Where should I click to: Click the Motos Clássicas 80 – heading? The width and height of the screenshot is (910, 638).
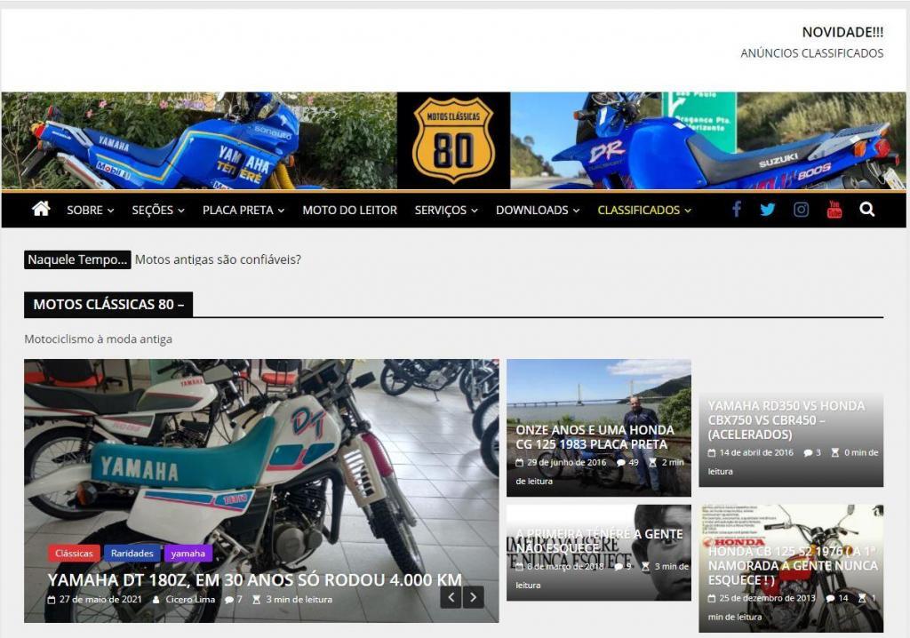pyautogui.click(x=108, y=304)
